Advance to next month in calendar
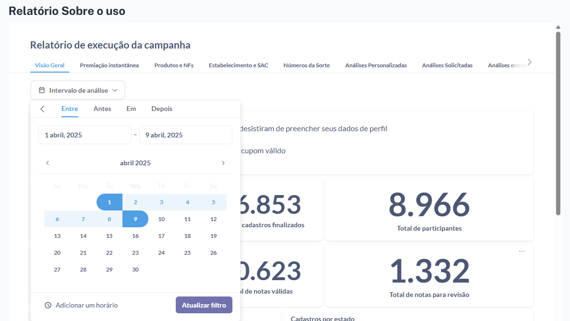The width and height of the screenshot is (570, 321). point(223,163)
